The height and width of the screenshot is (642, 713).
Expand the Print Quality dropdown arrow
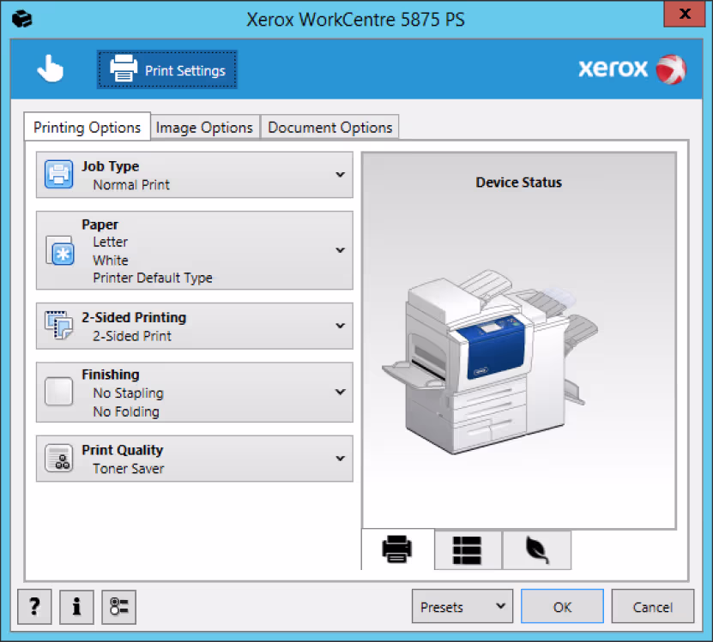(340, 458)
